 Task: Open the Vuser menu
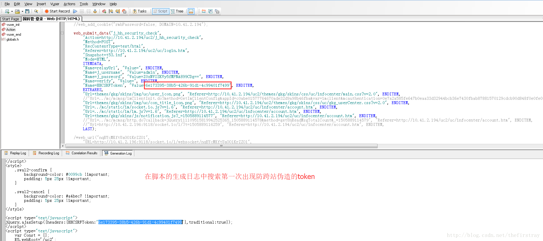[55, 4]
